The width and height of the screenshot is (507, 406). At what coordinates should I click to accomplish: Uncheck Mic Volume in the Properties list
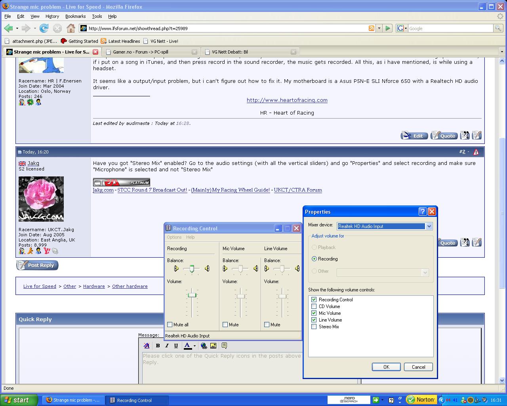tap(314, 313)
